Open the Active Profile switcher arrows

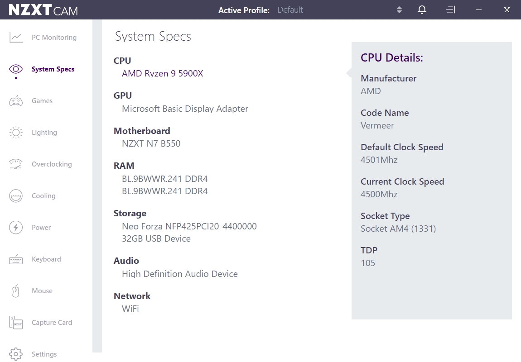point(400,10)
